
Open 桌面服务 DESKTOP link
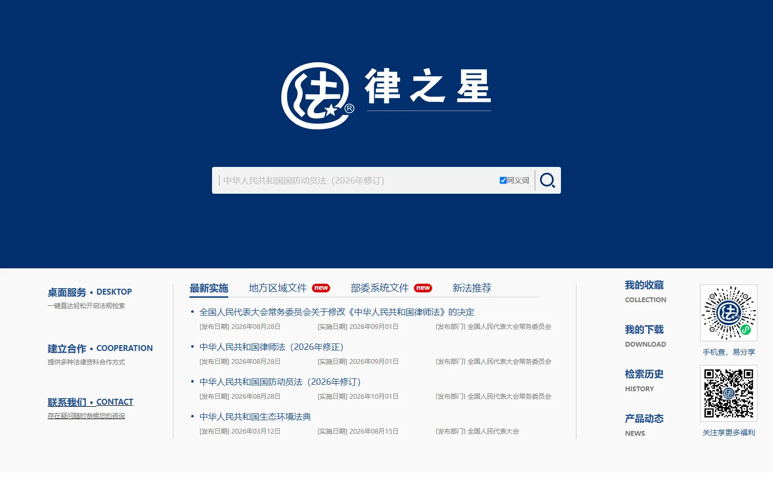(x=90, y=292)
